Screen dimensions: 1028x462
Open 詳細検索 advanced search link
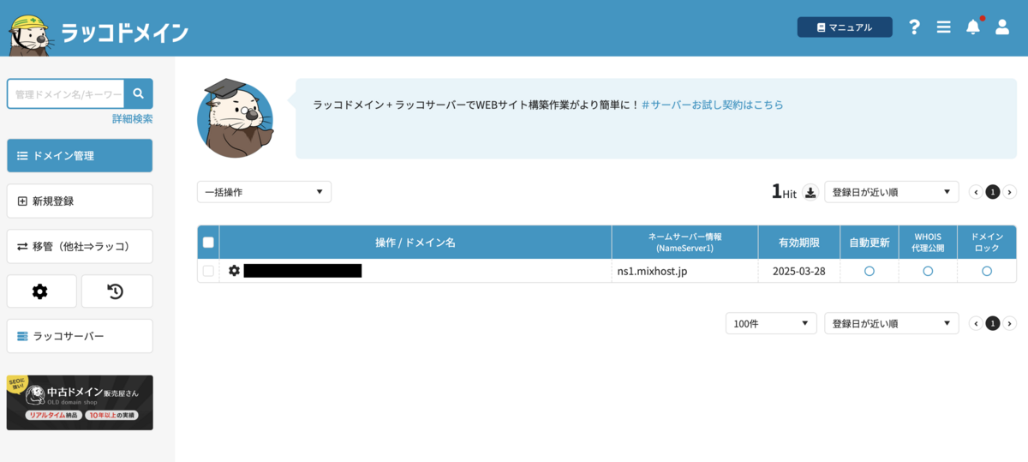tap(133, 119)
